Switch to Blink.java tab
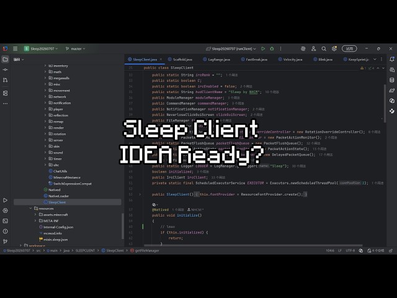The height and width of the screenshot is (298, 397). [x=323, y=60]
